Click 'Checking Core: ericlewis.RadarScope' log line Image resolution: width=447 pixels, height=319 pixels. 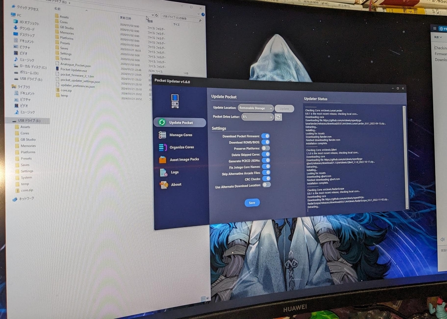326,190
